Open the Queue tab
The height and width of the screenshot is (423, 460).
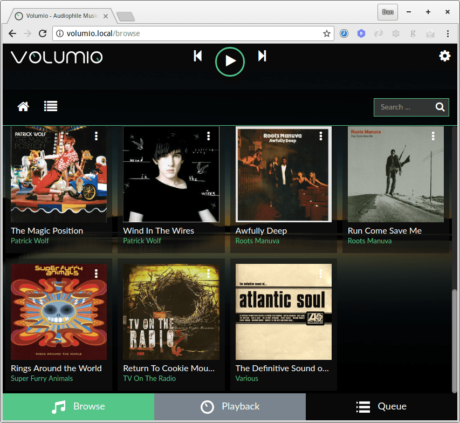pos(382,407)
